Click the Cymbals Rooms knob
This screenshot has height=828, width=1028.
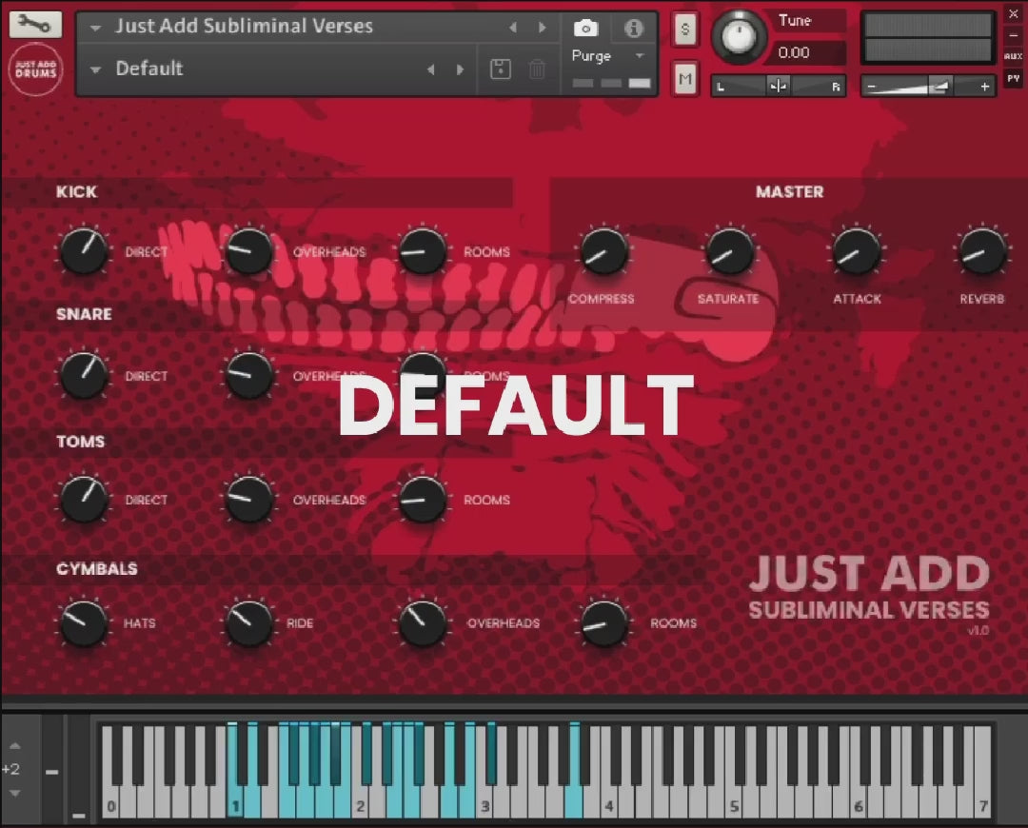click(x=604, y=622)
